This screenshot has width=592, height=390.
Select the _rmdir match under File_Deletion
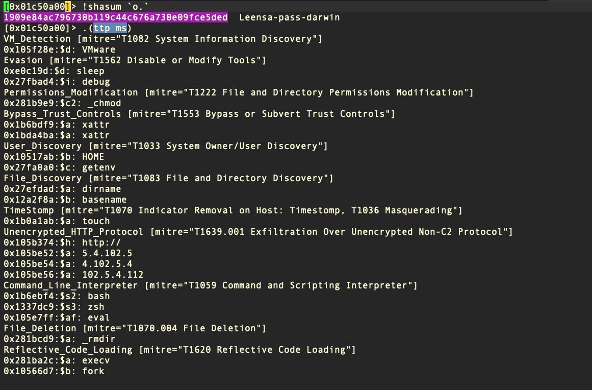click(98, 339)
